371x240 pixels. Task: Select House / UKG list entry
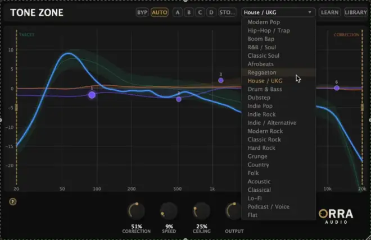[278, 81]
